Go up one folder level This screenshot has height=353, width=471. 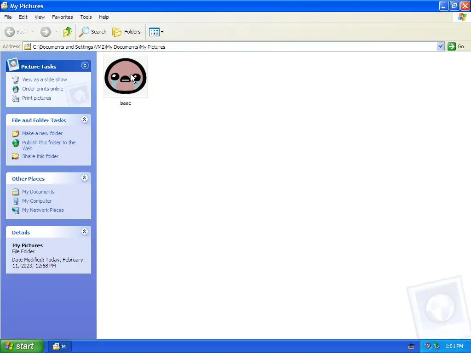(x=68, y=32)
